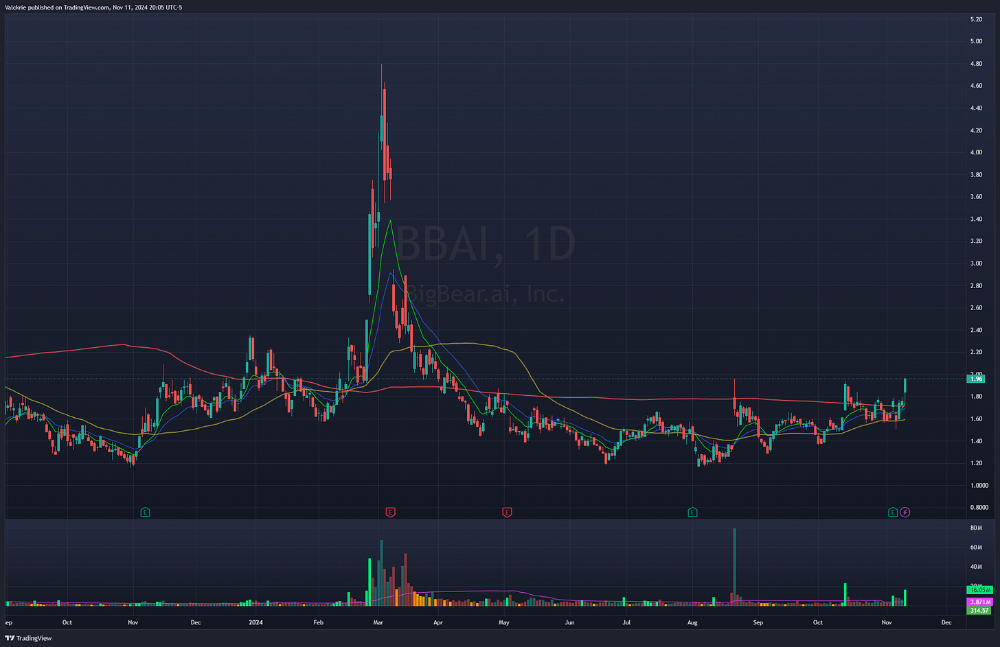Click the Mar label on the time axis
Image resolution: width=1000 pixels, height=647 pixels.
[378, 623]
